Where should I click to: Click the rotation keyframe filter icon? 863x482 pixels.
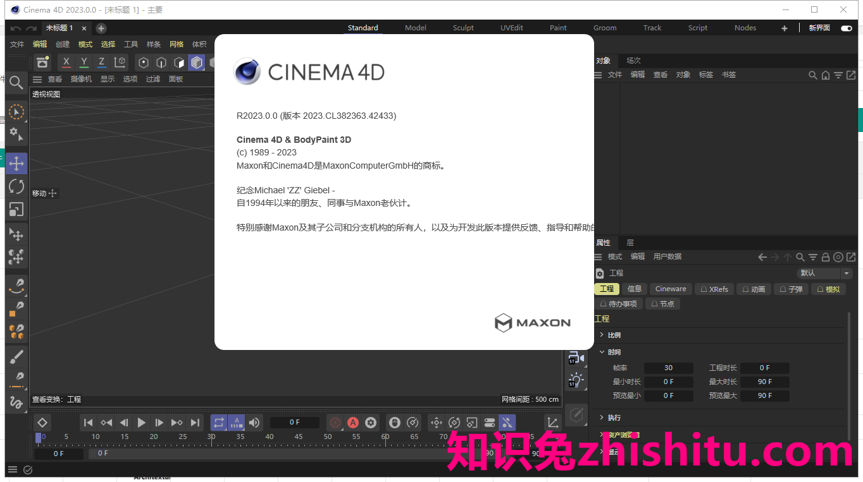pos(454,422)
